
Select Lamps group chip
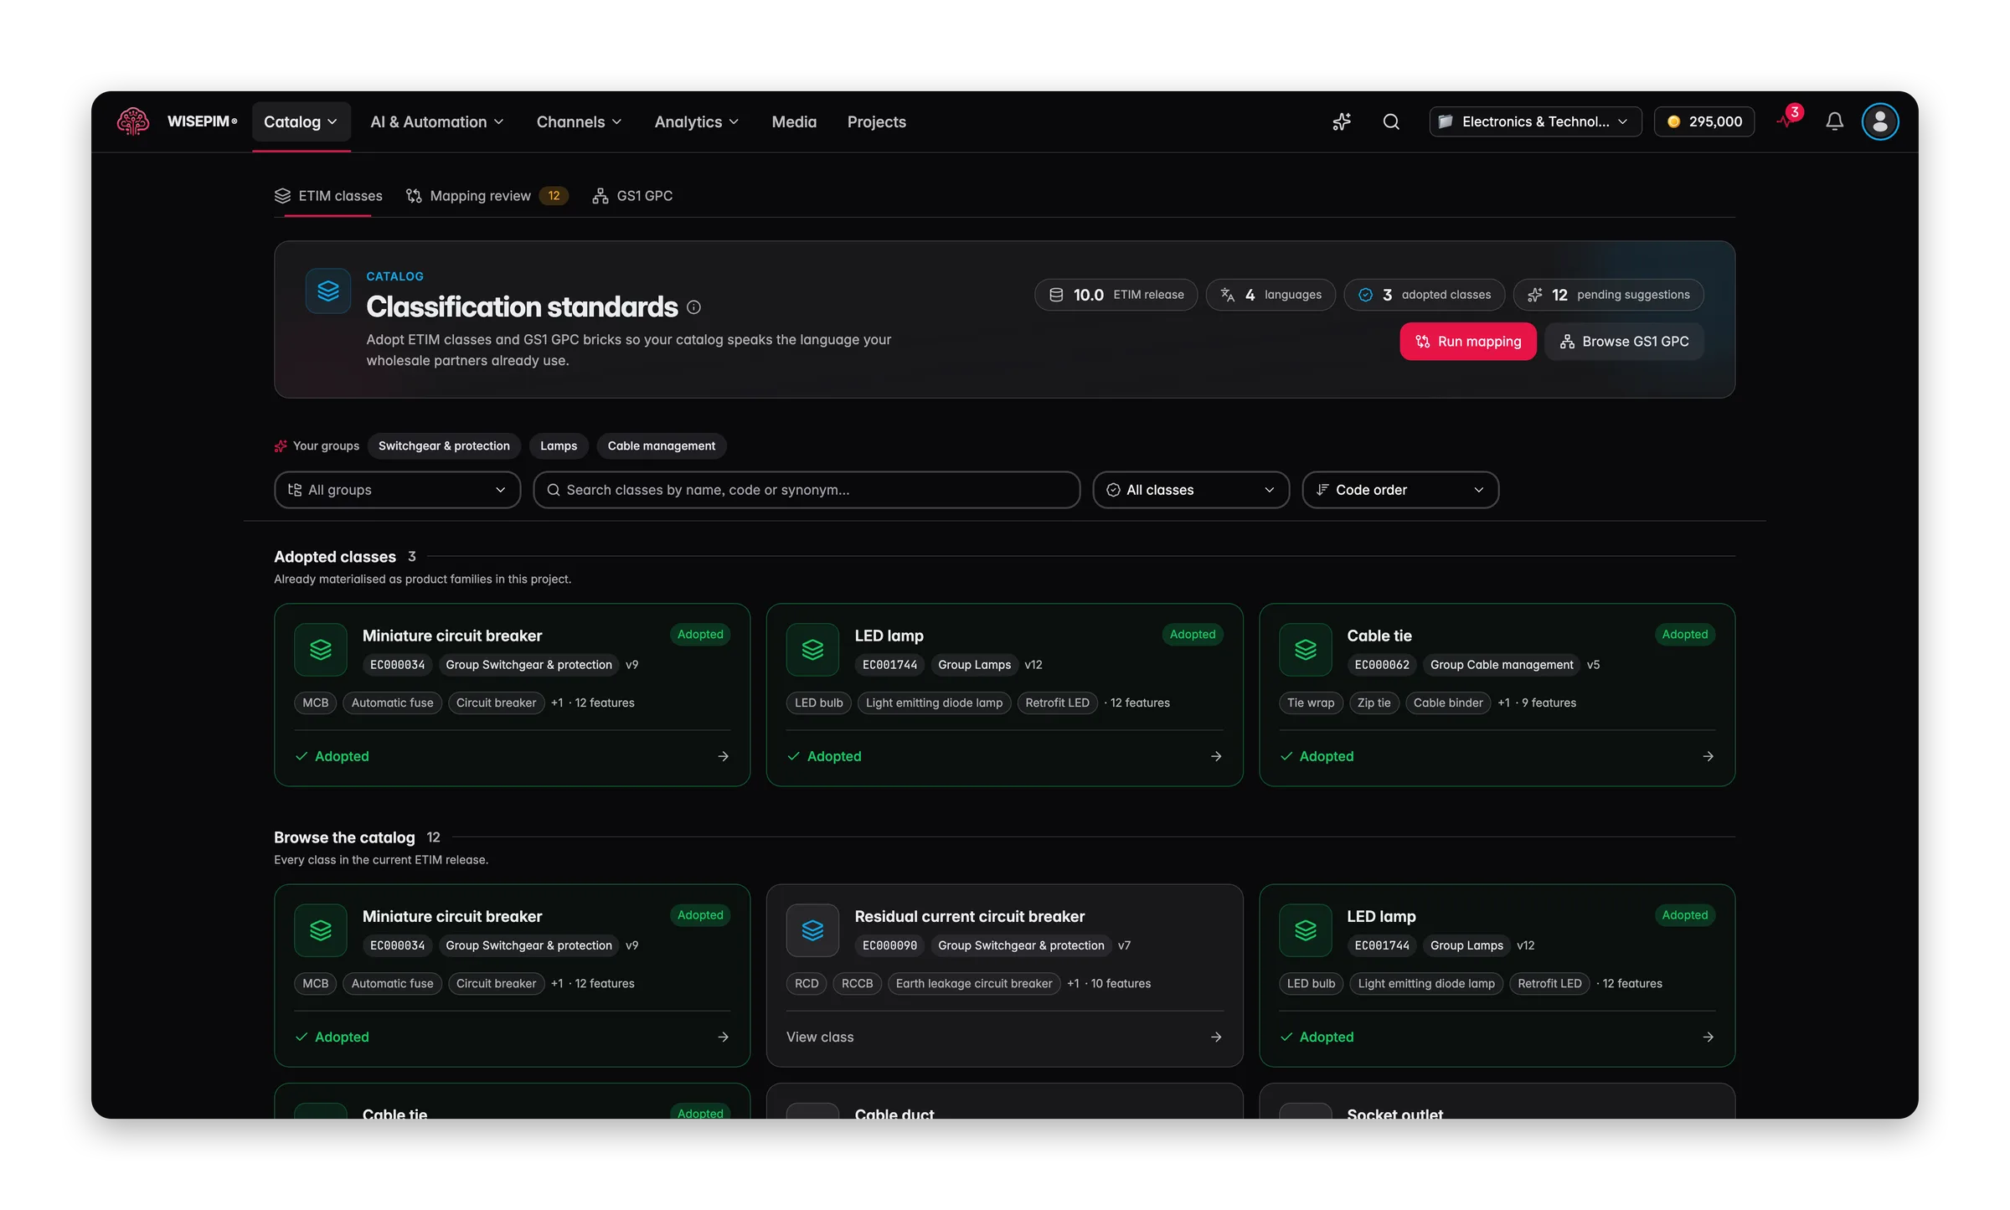click(x=559, y=445)
